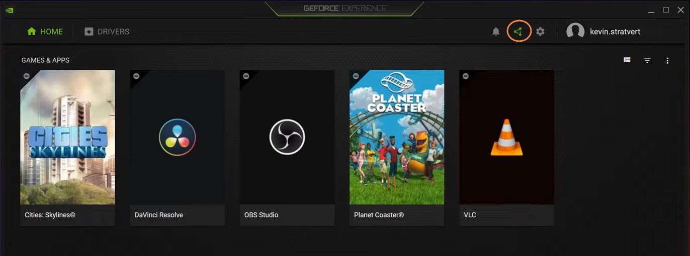Open the kevin.stratvert account name
Image resolution: width=690 pixels, height=256 pixels.
[x=615, y=32]
